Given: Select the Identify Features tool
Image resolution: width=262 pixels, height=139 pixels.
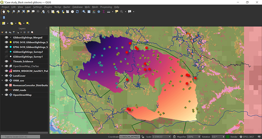Looking at the screenshot, I should (84, 11).
